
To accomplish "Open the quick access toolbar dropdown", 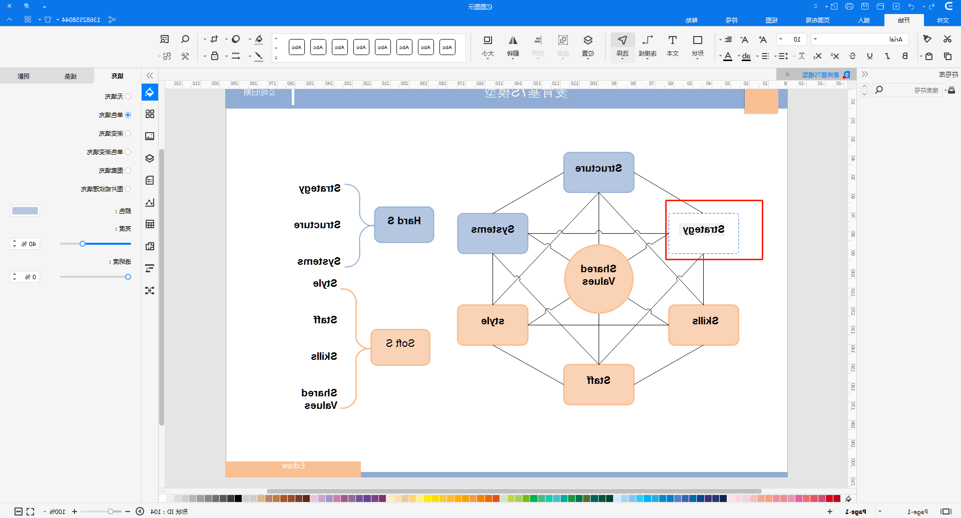I will tap(816, 7).
